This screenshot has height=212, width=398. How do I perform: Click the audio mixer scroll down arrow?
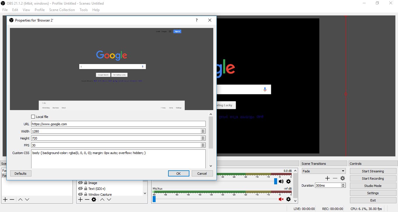click(295, 201)
